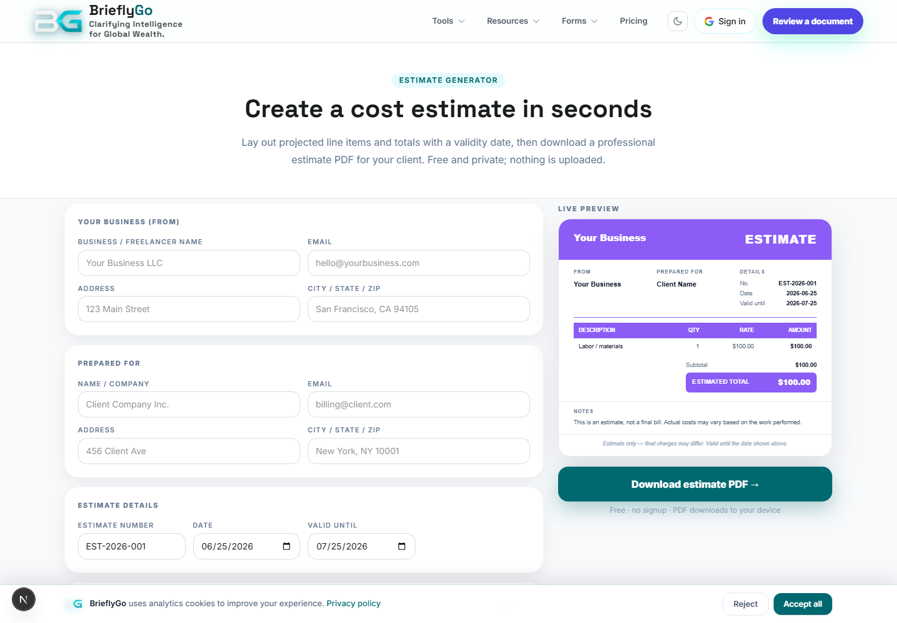
Task: Click the BrieflyGo logo icon
Action: (x=58, y=21)
